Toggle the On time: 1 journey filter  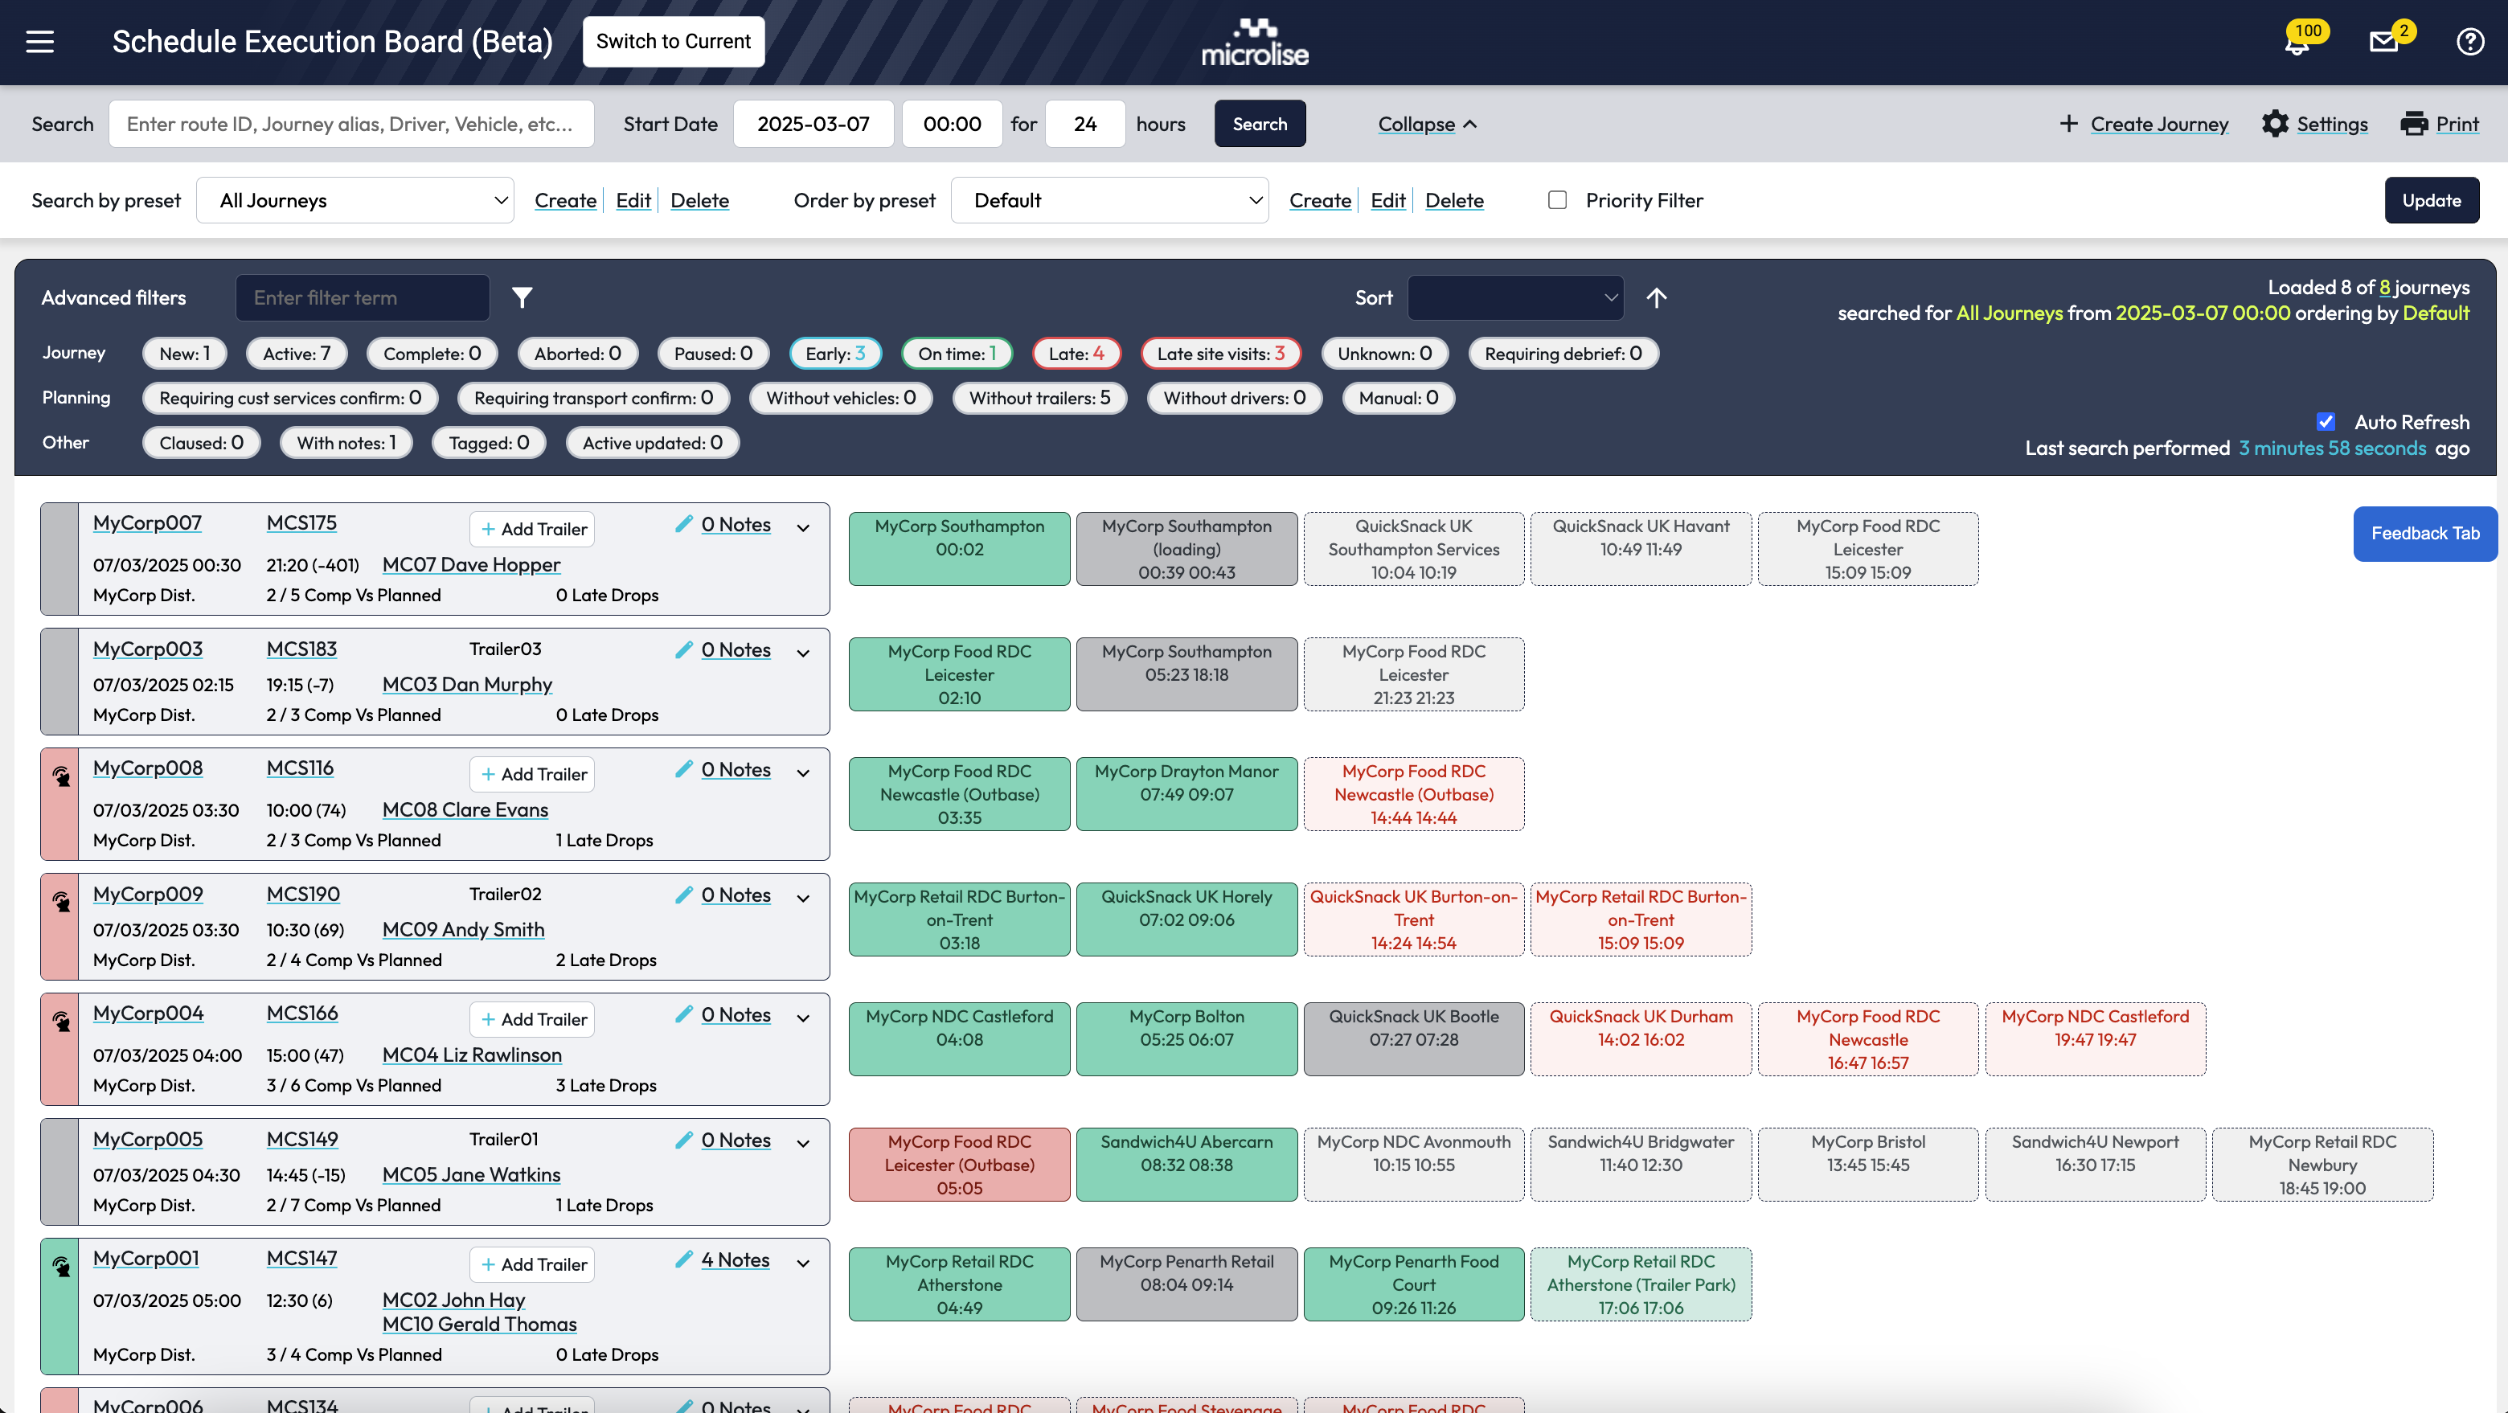[x=957, y=354]
